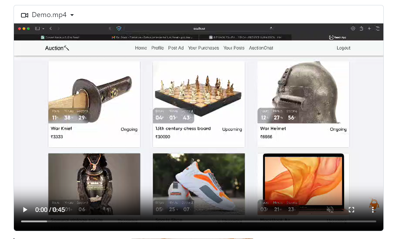Viewport: 398px width, 239px height.
Task: Open the Your Posts nav link
Action: [234, 48]
